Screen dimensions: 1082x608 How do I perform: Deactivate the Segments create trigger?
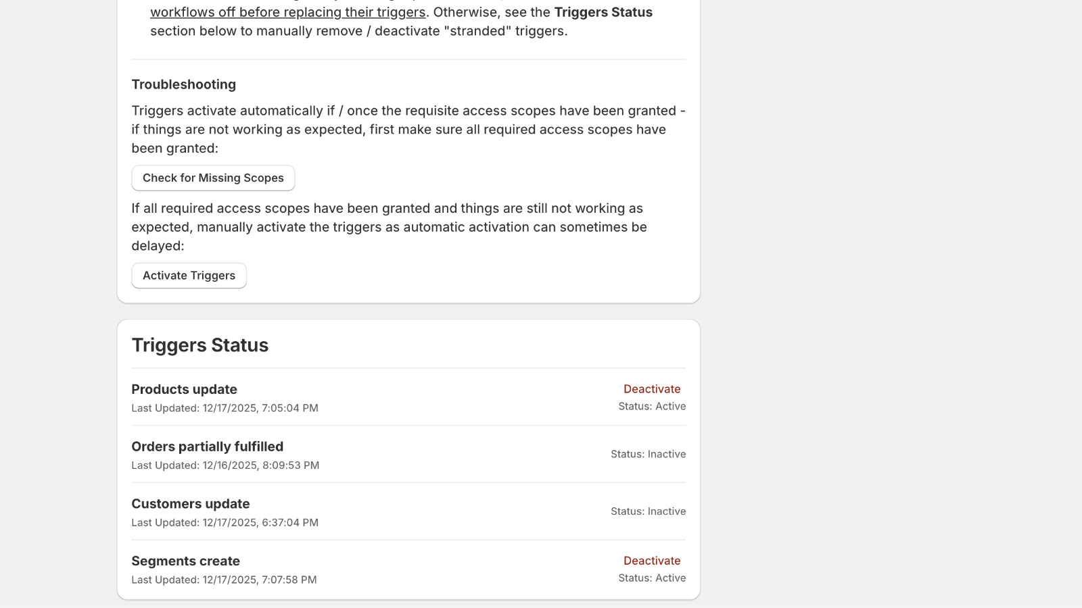point(651,560)
